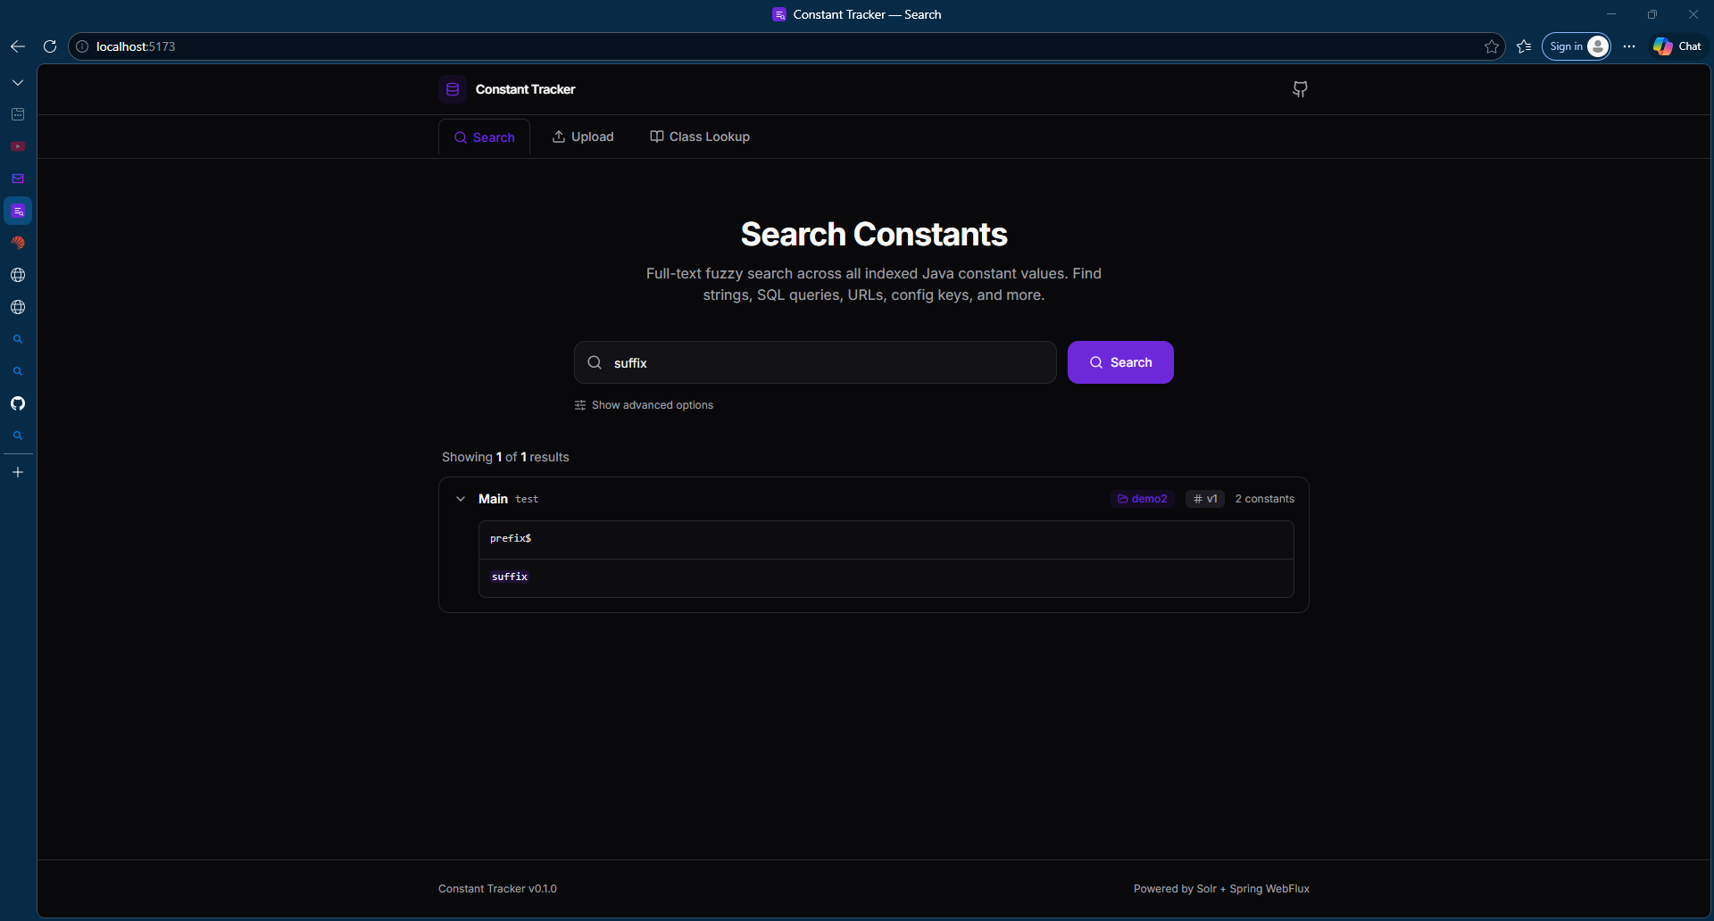Open the Copilot Chat icon in the toolbar
Screen dimensions: 1714x921
(1676, 46)
